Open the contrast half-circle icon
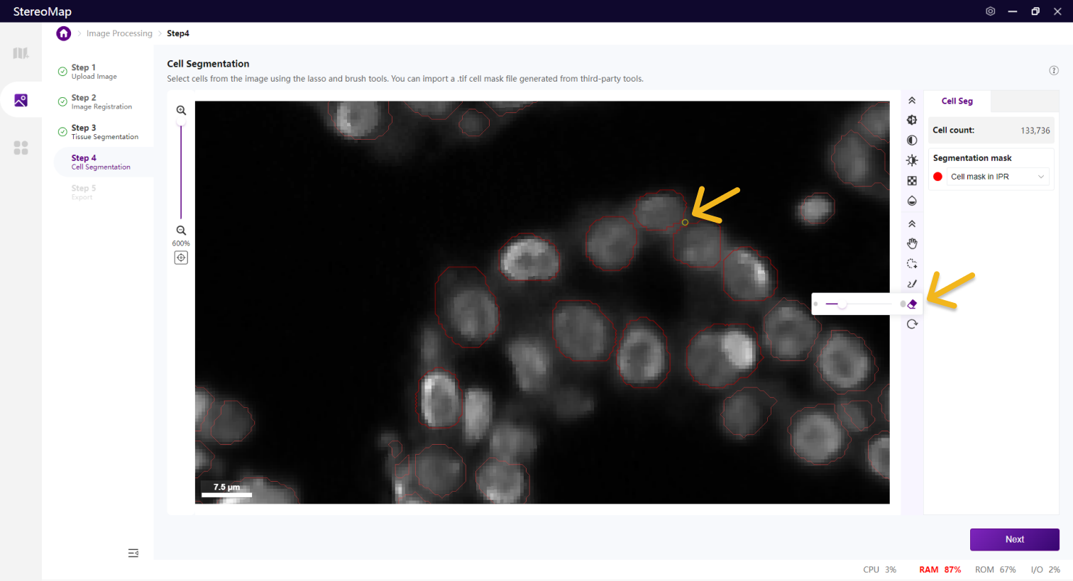 coord(912,140)
